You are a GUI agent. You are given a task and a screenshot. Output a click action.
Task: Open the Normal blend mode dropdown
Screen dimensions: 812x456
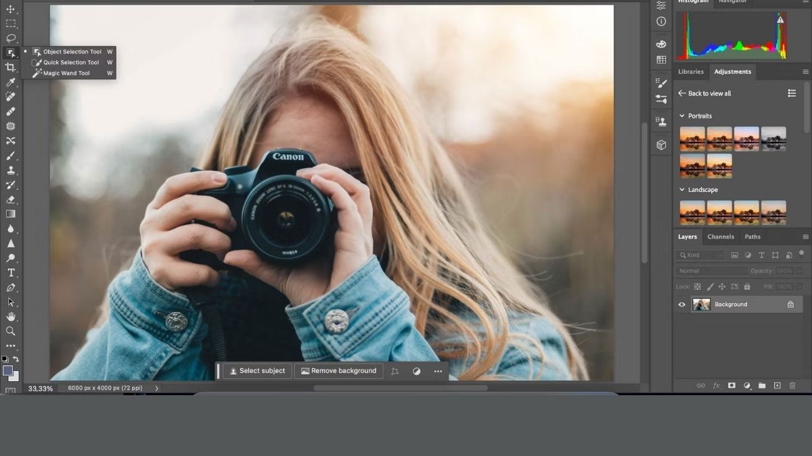pyautogui.click(x=711, y=271)
